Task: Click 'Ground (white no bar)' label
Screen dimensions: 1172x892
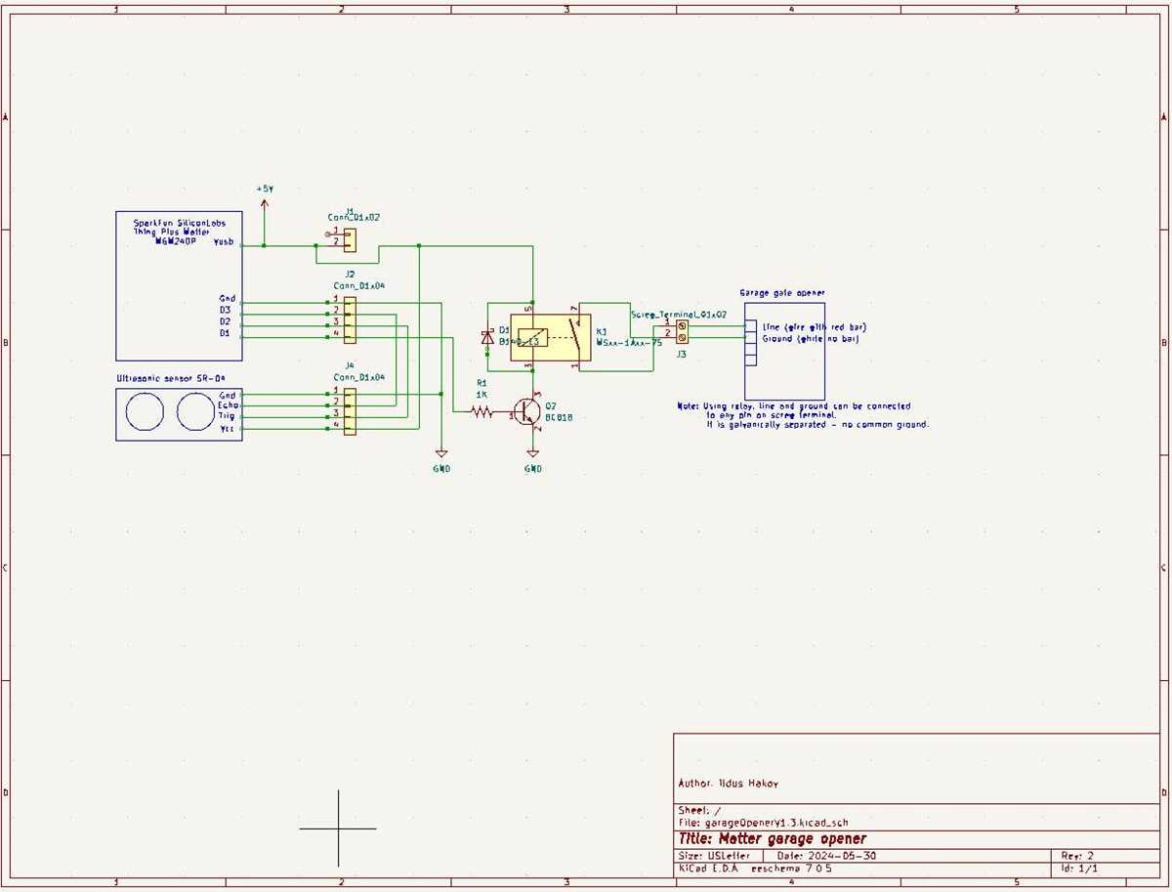Action: (809, 338)
